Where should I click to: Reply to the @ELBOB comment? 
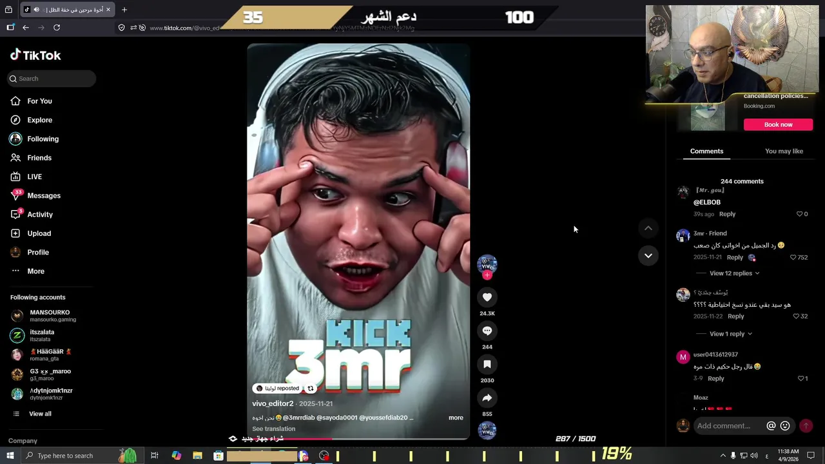pos(727,214)
